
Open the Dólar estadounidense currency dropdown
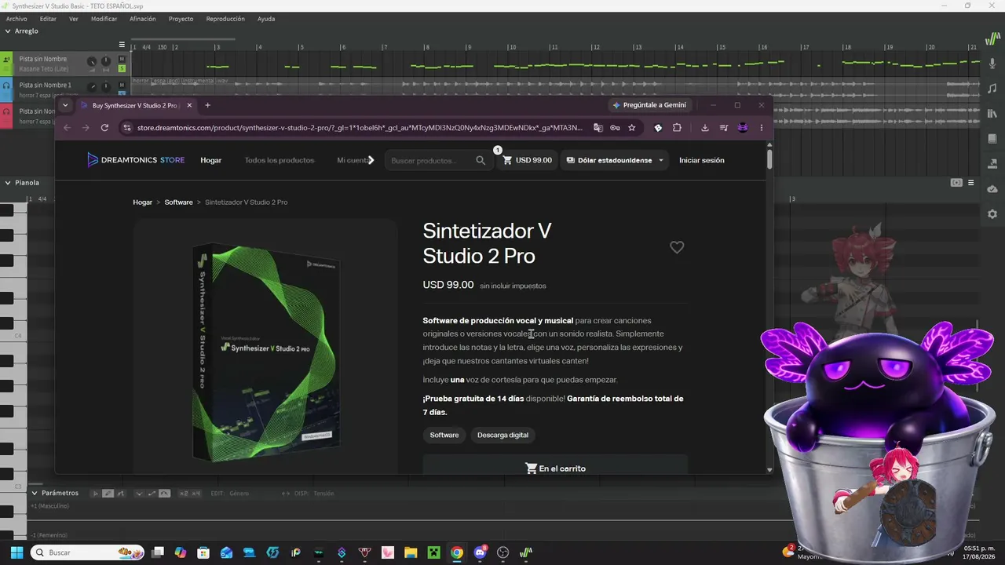point(615,160)
